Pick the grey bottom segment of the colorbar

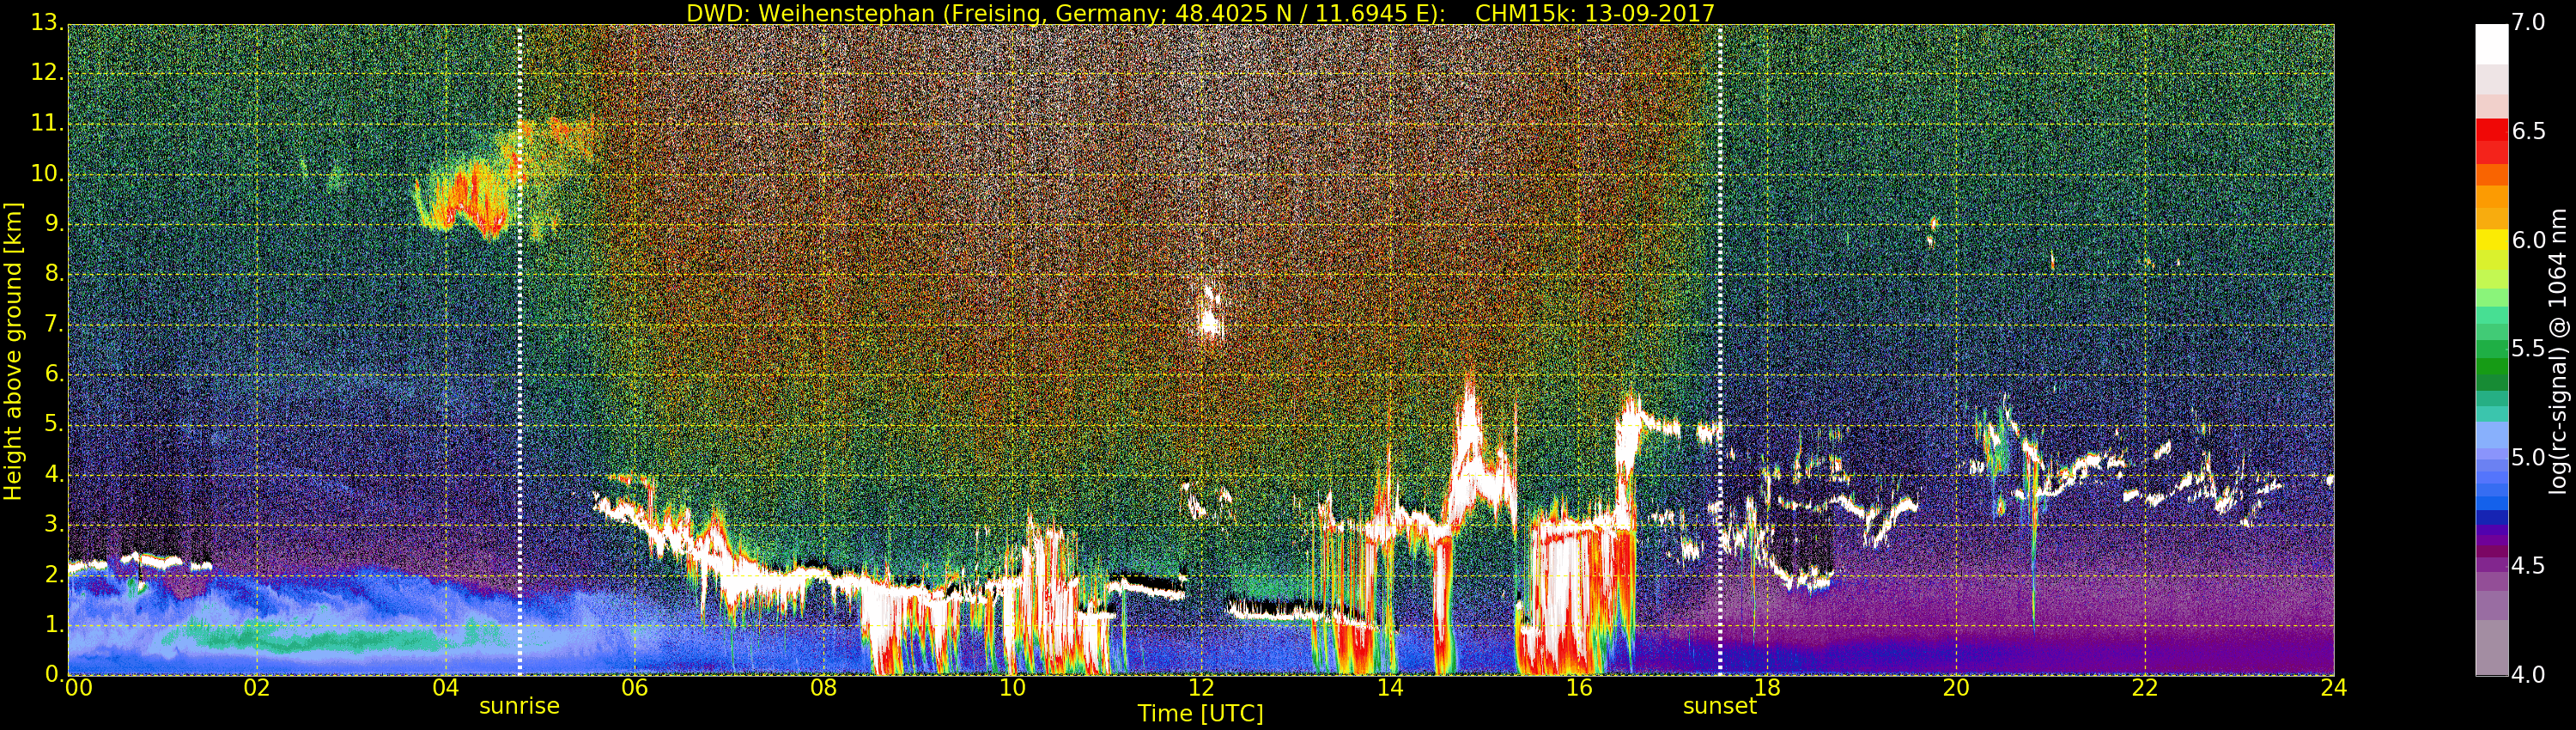(2491, 648)
